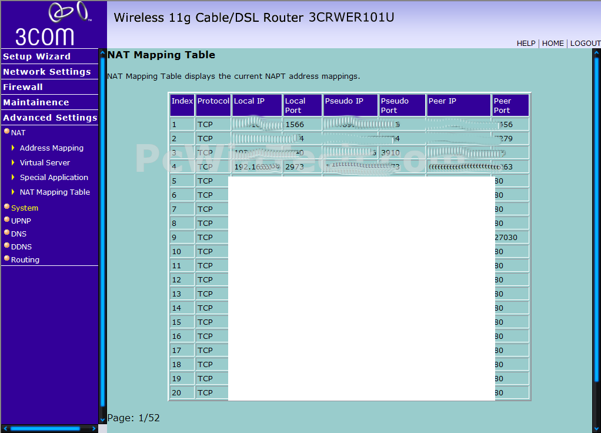
Task: Click the Pseudo Port column header
Action: click(x=402, y=105)
